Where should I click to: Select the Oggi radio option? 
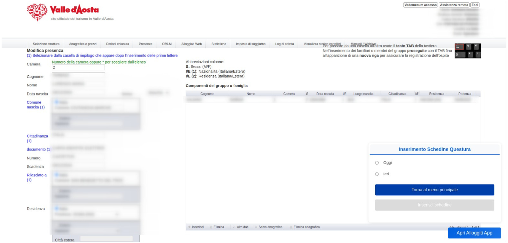[x=377, y=163]
